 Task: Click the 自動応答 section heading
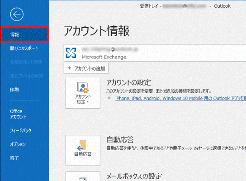[x=120, y=139]
